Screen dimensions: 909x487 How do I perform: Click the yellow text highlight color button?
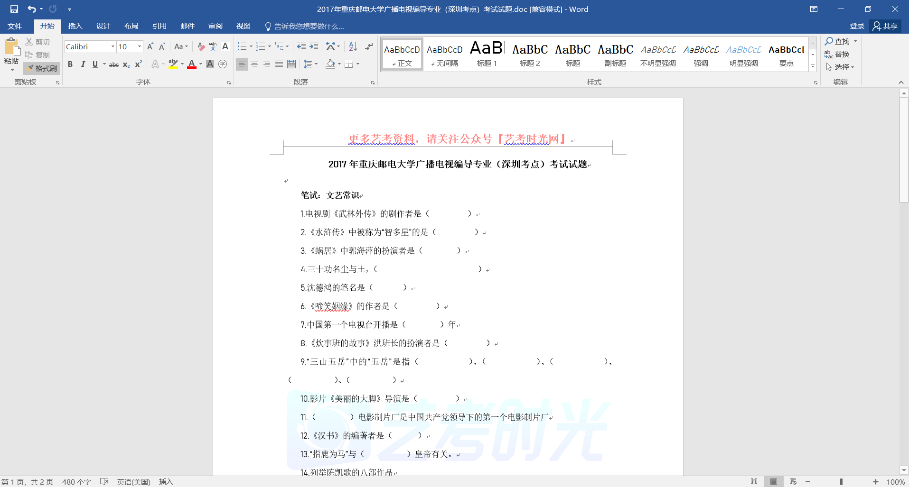[x=173, y=64]
